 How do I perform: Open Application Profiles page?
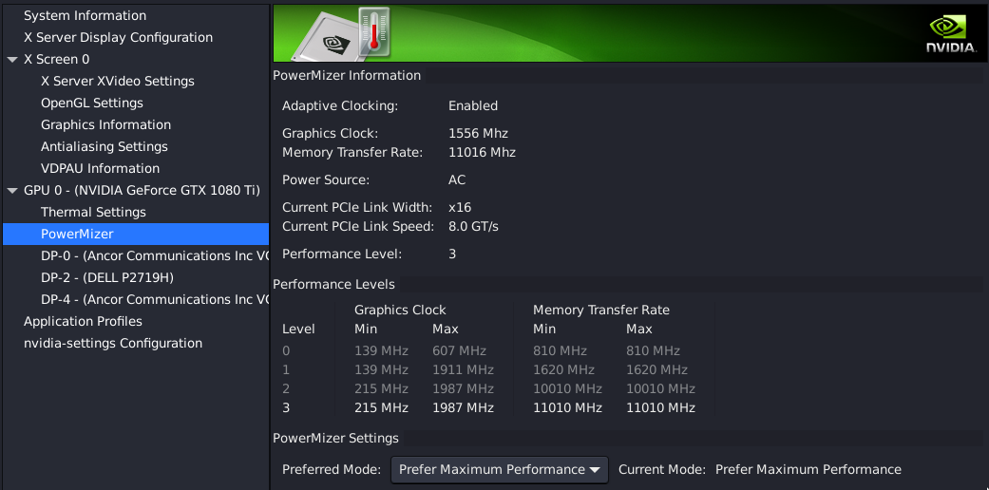click(83, 322)
